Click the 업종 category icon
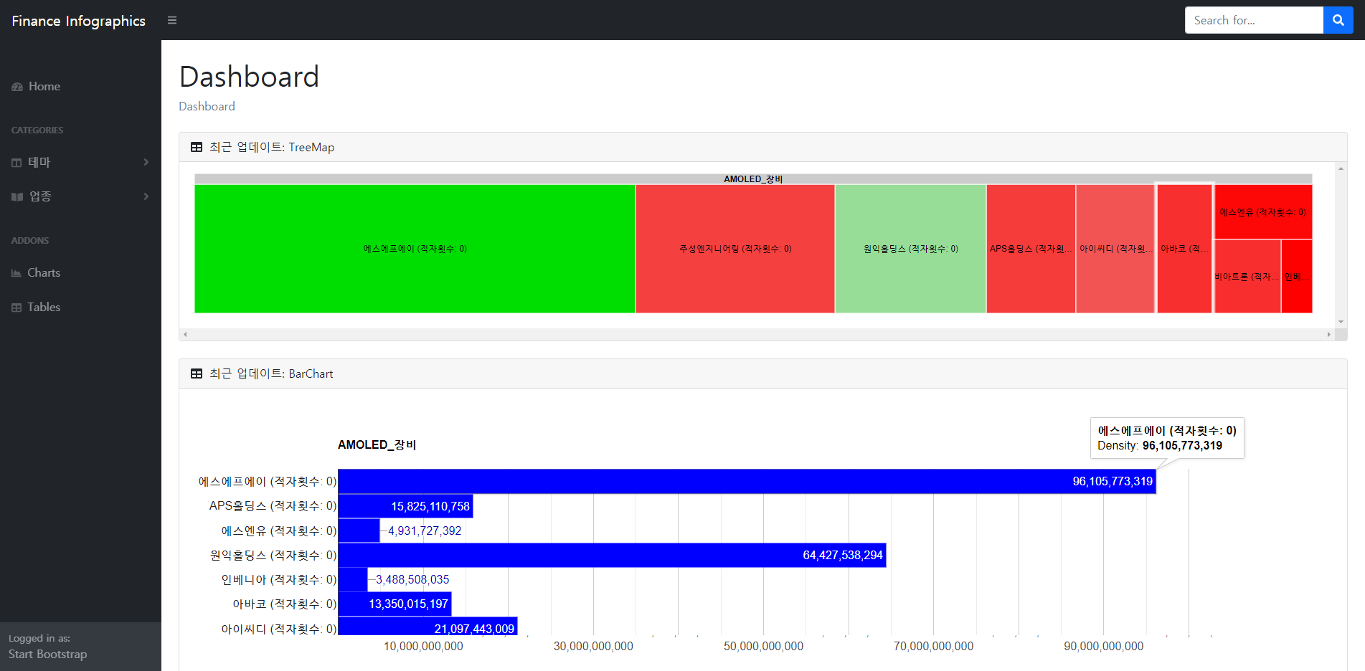 [16, 196]
